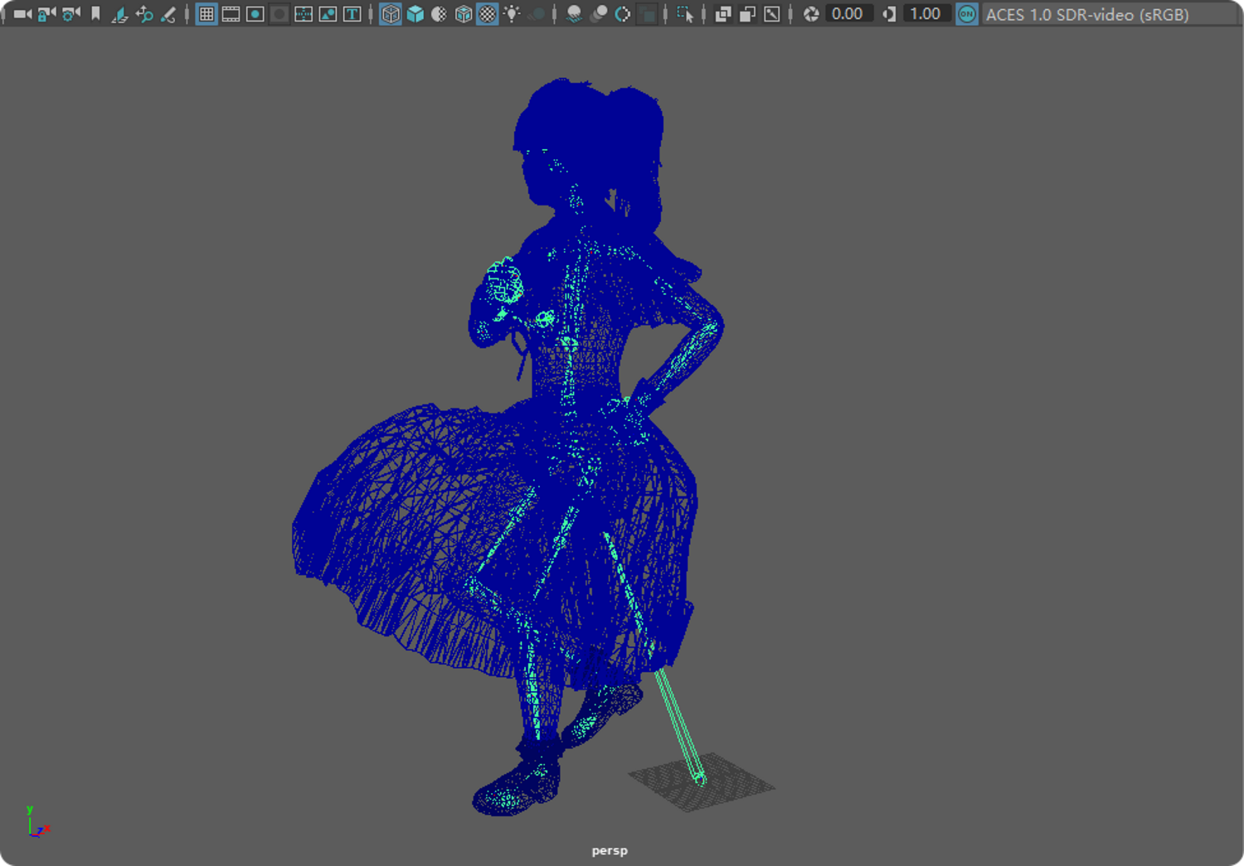This screenshot has height=866, width=1244.
Task: Toggle the Film Gate display
Action: 231,14
